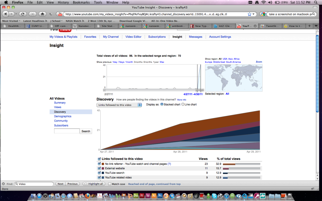Open Skype from the dock
This screenshot has height=201, width=322.
[214, 196]
